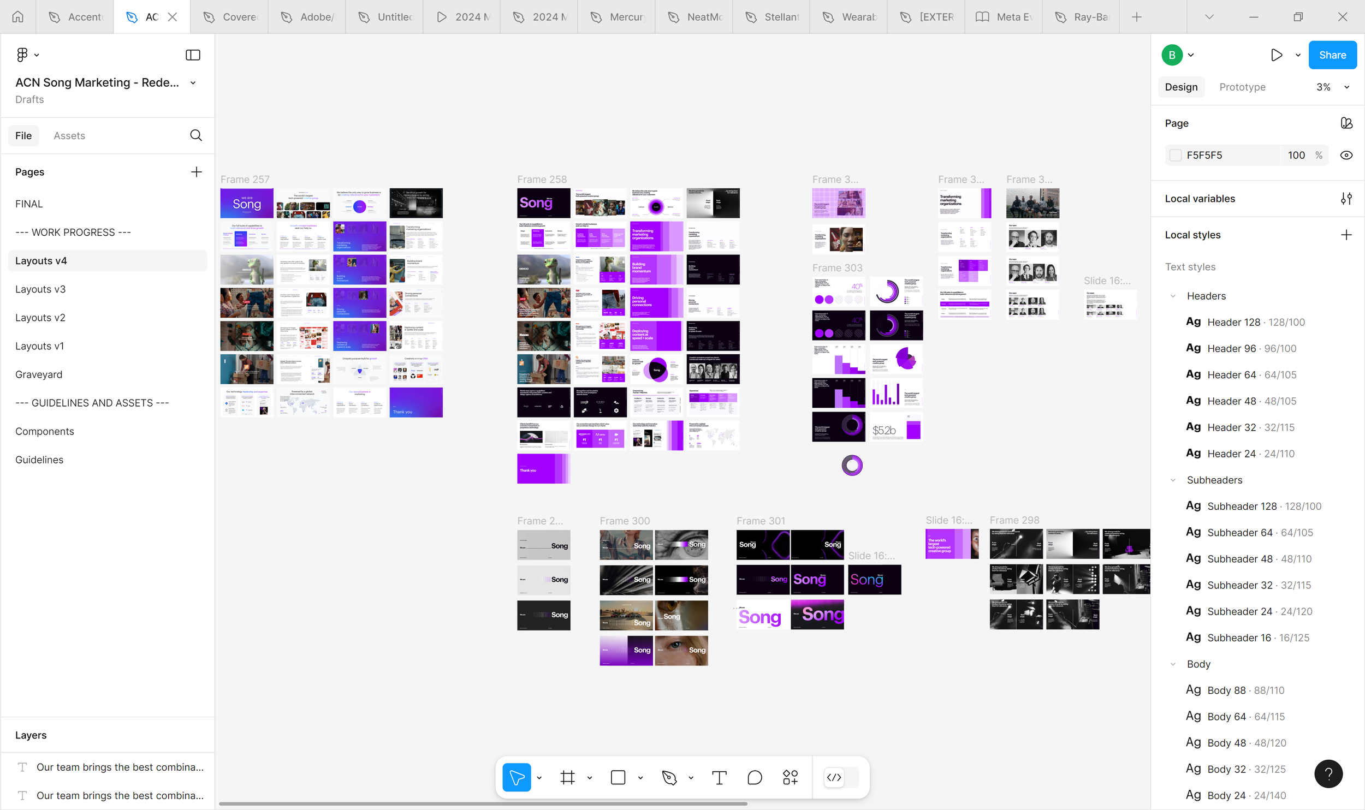Screen dimensions: 1365x810
Task: Toggle page background visibility eye icon
Action: [x=1346, y=155]
